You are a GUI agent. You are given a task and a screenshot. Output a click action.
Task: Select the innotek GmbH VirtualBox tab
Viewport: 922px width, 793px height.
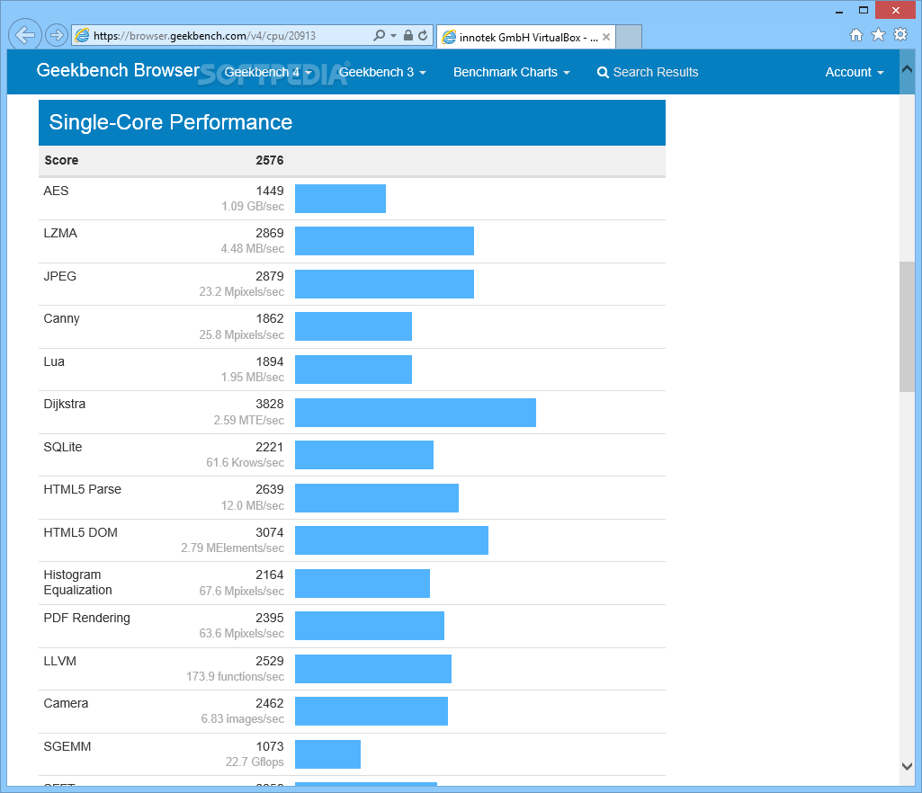pyautogui.click(x=526, y=37)
